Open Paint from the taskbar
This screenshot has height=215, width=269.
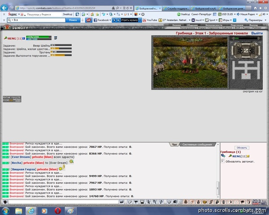pyautogui.click(x=70, y=211)
